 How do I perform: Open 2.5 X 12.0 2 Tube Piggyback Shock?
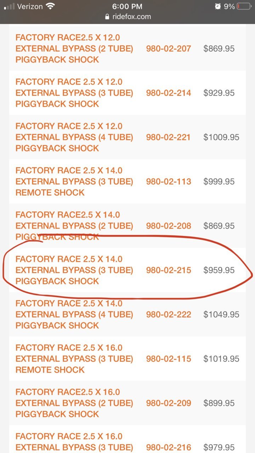(x=74, y=48)
